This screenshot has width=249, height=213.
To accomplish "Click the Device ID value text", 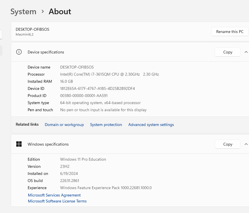I will tap(98, 88).
